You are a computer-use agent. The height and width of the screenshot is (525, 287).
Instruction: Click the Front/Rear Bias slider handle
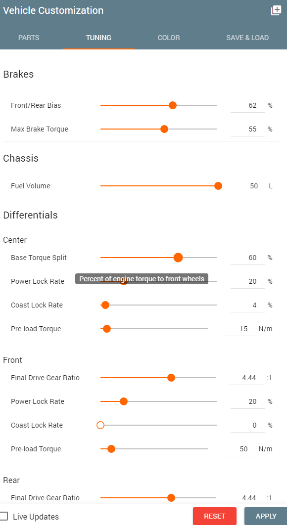coord(173,105)
